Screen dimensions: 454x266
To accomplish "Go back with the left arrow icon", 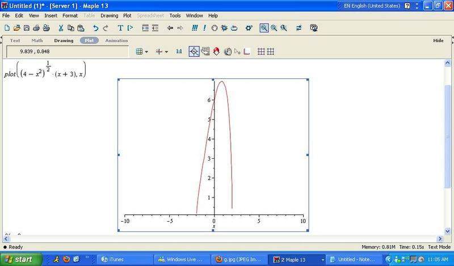I will coord(170,28).
